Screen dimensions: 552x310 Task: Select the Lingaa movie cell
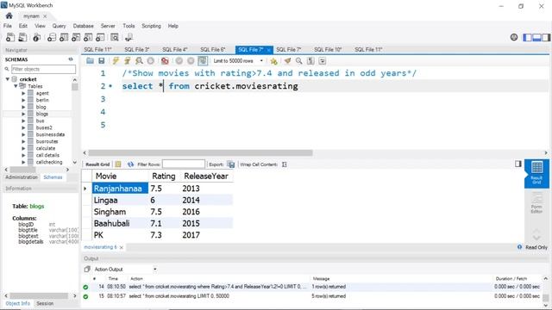[x=120, y=201]
